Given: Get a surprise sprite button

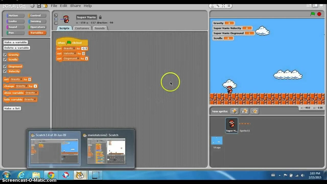Looking at the screenshot, I should coord(254,111).
